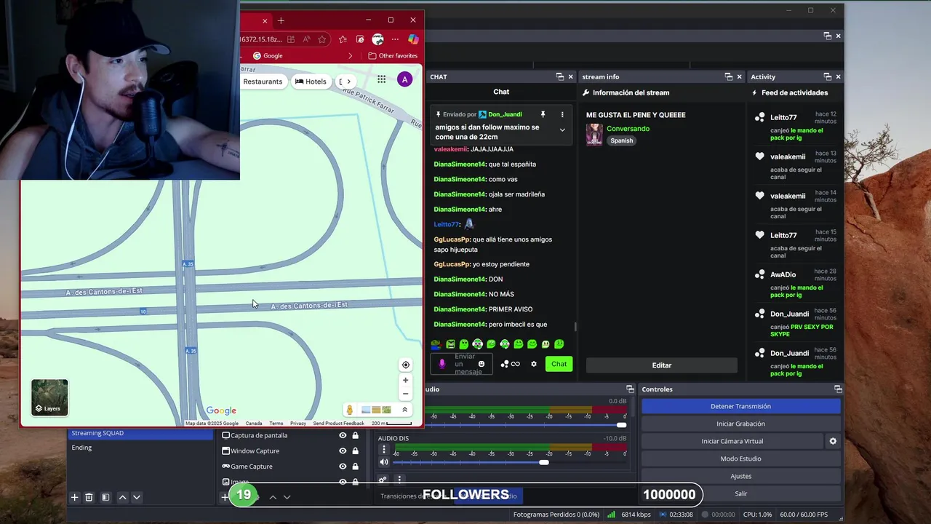This screenshot has width=931, height=524.
Task: Click the Edge profile picture icon
Action: point(377,39)
